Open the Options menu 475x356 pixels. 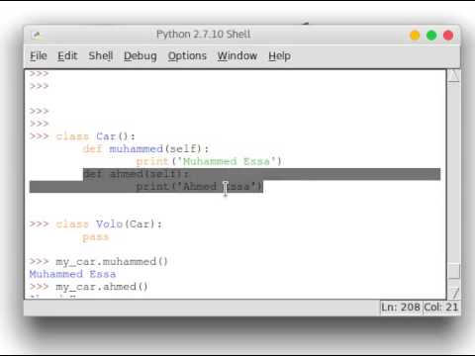tap(187, 56)
